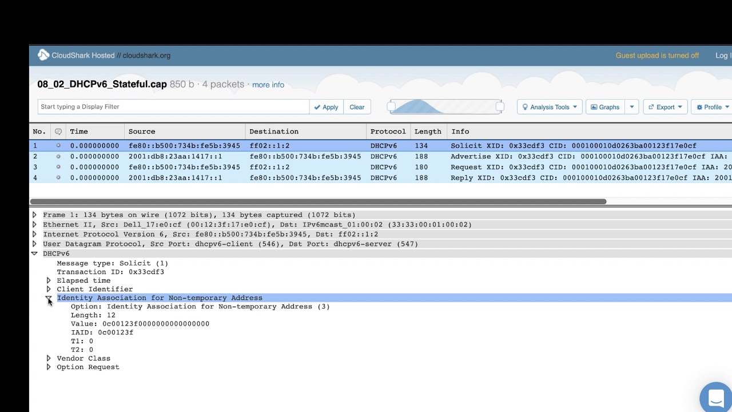Click the right handle of timeline slider
The height and width of the screenshot is (412, 732).
(x=500, y=106)
